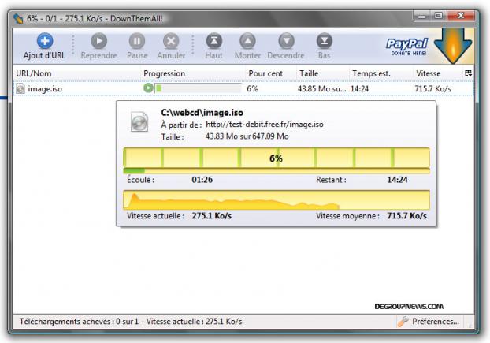Click the PayPal donate banner
Image resolution: width=490 pixels, height=343 pixels.
coord(406,46)
